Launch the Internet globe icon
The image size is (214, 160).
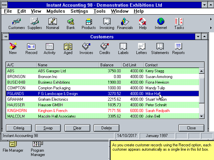[x=161, y=24]
